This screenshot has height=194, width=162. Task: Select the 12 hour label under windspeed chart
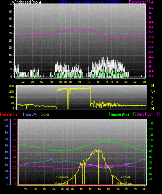(89, 82)
